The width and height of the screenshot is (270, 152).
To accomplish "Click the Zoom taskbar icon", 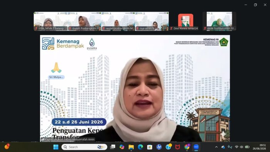I will 196,147.
